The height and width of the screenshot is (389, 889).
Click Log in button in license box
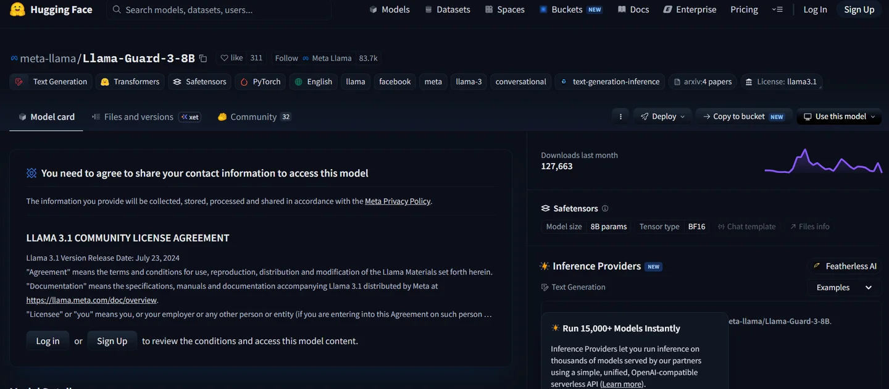tap(48, 341)
